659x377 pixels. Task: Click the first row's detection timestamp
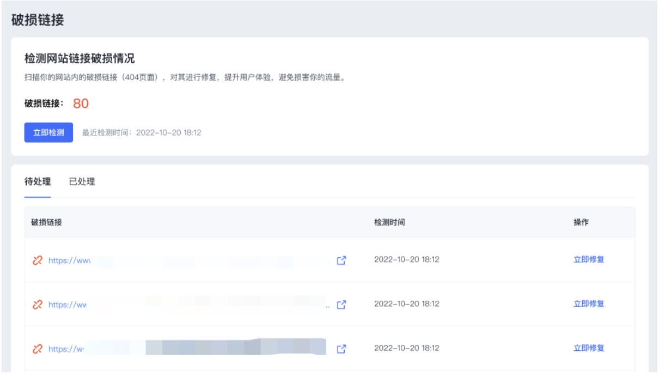pyautogui.click(x=406, y=260)
